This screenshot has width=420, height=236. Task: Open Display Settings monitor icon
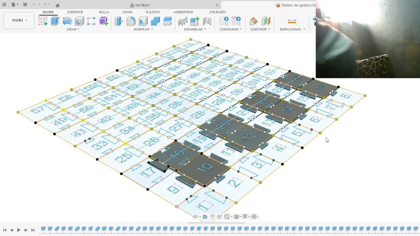236,217
